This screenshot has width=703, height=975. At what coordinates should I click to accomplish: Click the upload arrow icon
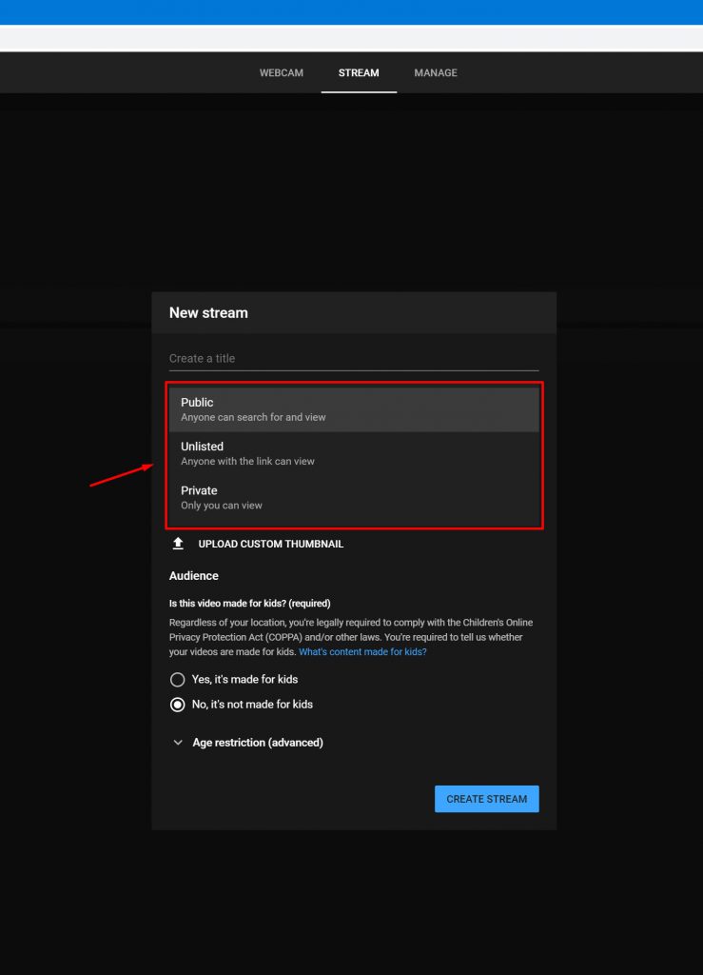point(178,544)
